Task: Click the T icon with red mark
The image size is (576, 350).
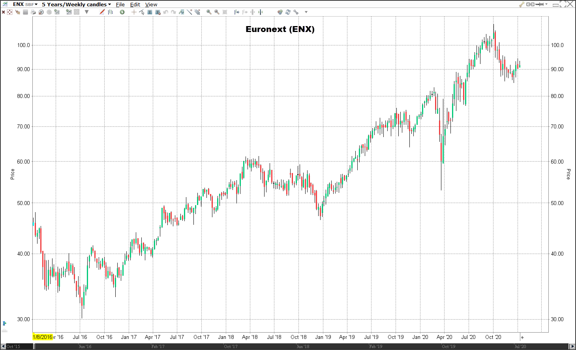Action: (158, 12)
